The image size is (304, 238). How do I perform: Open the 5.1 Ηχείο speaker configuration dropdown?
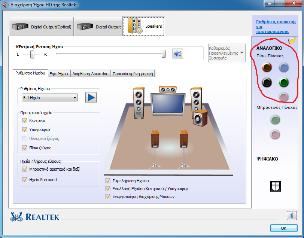click(x=50, y=98)
